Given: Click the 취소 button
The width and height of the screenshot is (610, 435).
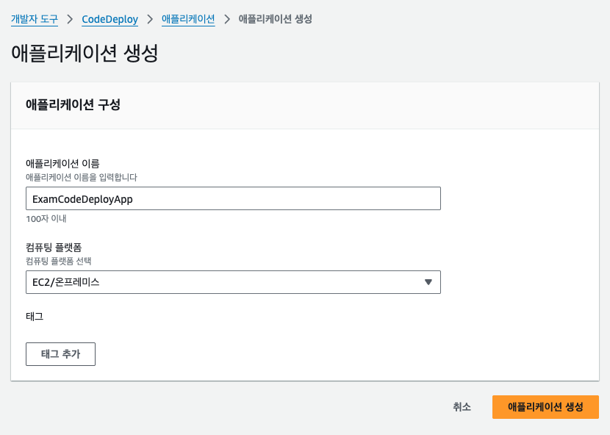Looking at the screenshot, I should point(462,407).
